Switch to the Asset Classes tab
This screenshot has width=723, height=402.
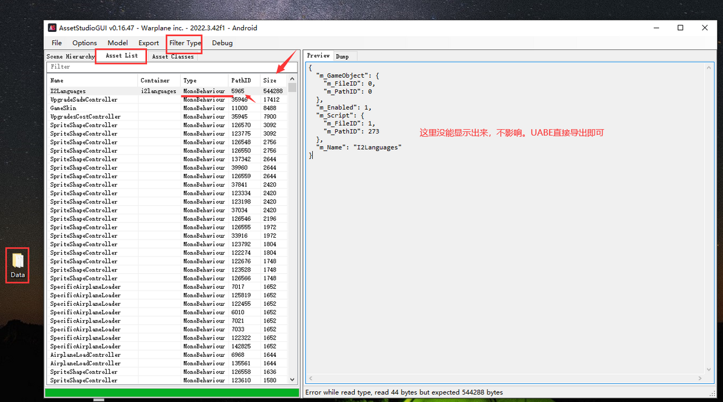point(173,57)
